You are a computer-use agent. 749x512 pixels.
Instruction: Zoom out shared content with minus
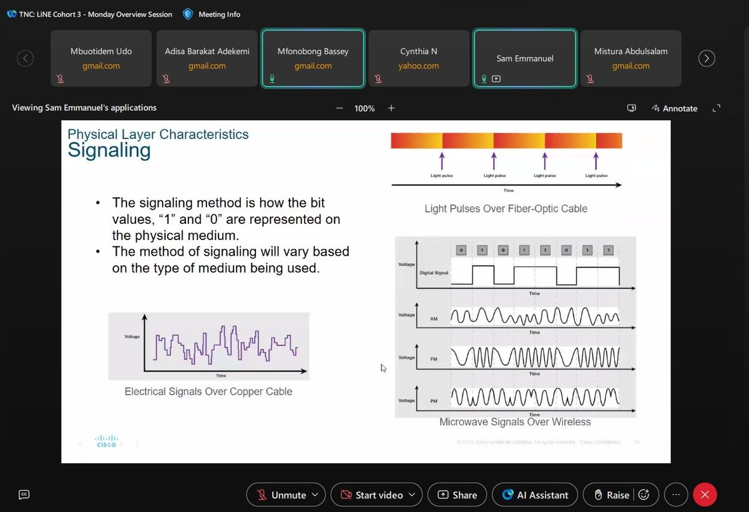pyautogui.click(x=340, y=108)
